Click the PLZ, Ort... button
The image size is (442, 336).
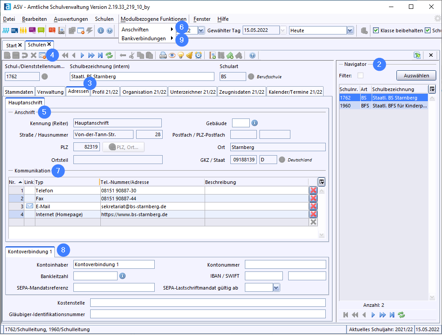click(x=123, y=147)
